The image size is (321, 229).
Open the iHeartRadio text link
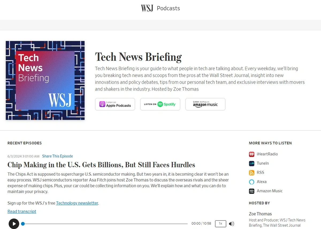coord(267,154)
